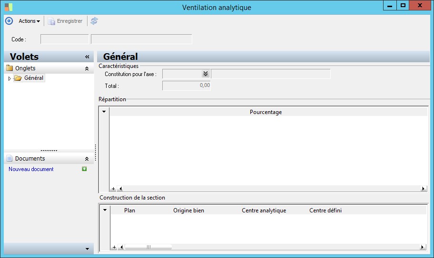The width and height of the screenshot is (434, 258).
Task: Collapse the Volets panel with double chevron
Action: (x=87, y=57)
